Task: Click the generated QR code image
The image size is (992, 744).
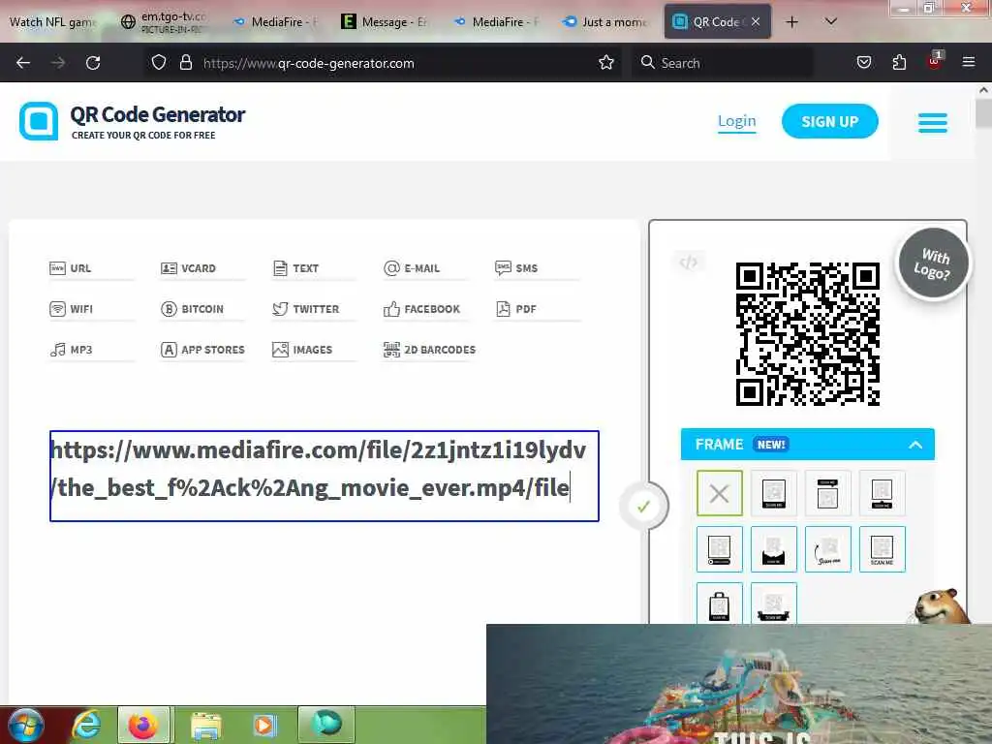Action: click(808, 334)
